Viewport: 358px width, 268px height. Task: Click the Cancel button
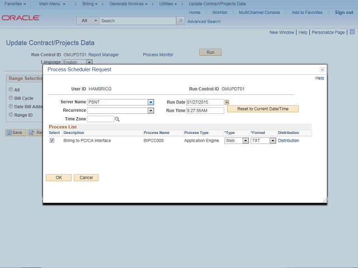point(86,178)
